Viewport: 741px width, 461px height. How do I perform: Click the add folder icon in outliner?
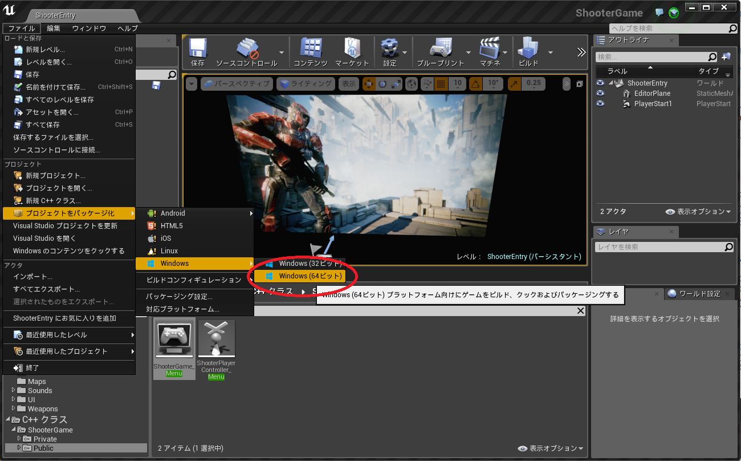click(x=726, y=57)
